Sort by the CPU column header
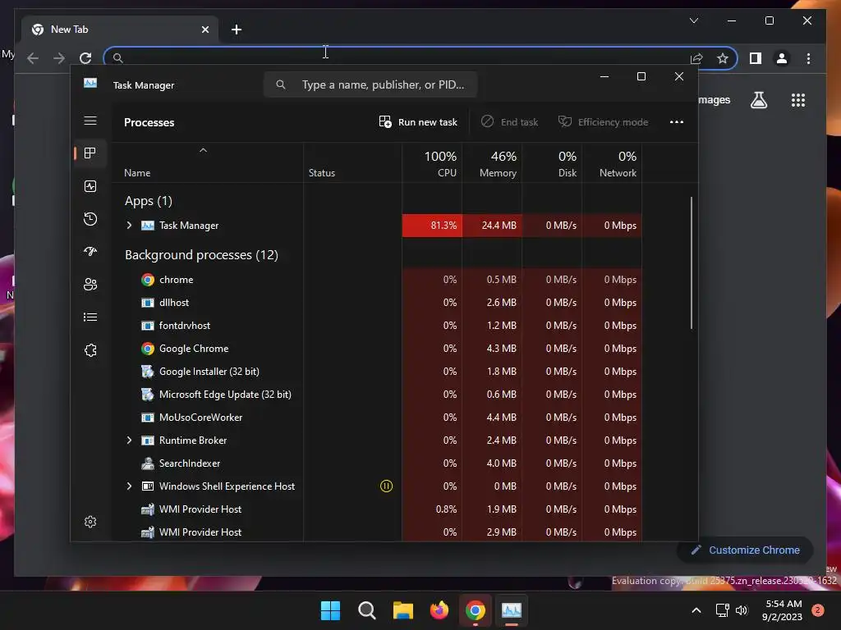This screenshot has width=841, height=630. (x=432, y=163)
